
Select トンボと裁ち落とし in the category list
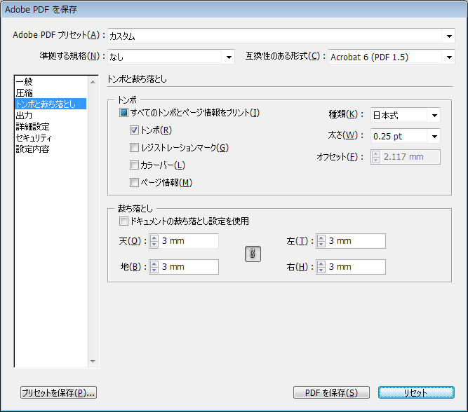pos(51,104)
